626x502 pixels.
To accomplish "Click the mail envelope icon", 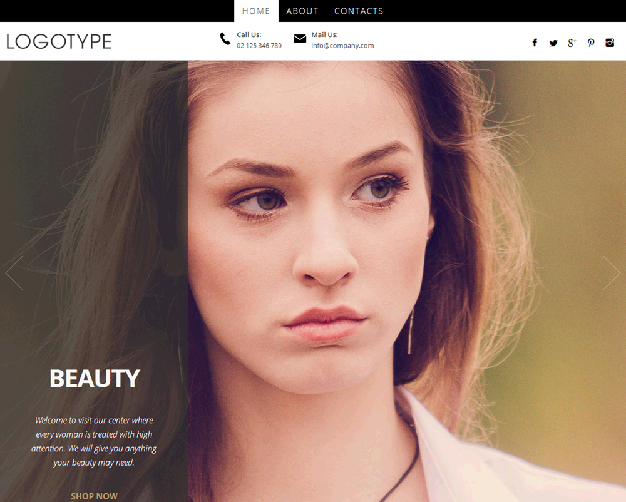I will pos(300,38).
